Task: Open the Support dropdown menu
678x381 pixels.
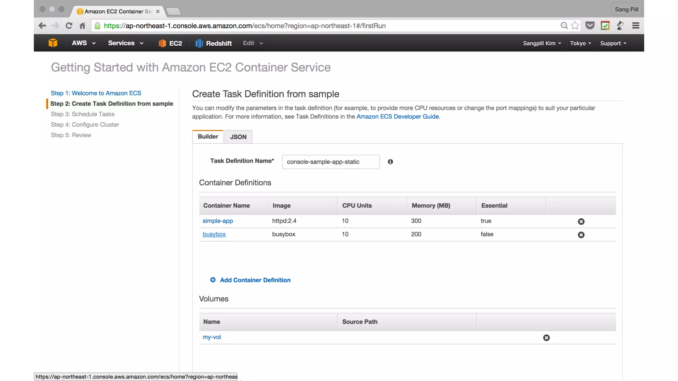Action: pyautogui.click(x=613, y=43)
